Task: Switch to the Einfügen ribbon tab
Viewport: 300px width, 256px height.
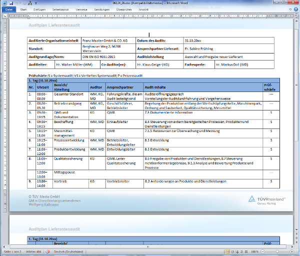Action: 39,9
